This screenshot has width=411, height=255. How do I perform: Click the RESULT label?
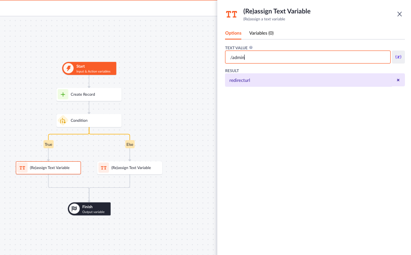[x=232, y=70]
